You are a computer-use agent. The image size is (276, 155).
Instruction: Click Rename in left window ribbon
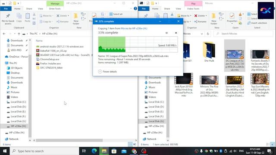(63, 22)
